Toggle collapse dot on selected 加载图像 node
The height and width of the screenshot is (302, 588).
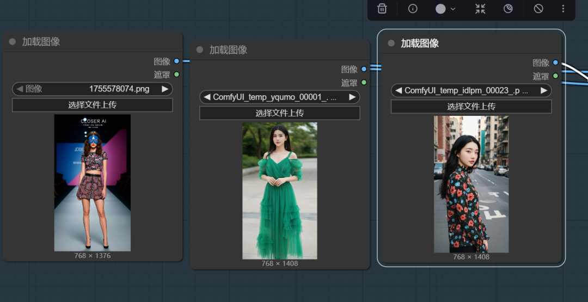click(x=391, y=43)
